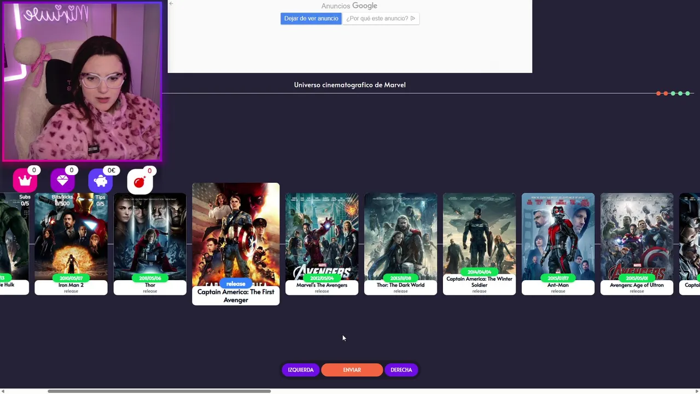Click the pink crown Subs icon
This screenshot has height=394, width=700.
coord(25,181)
